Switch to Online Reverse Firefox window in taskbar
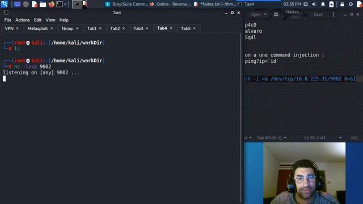Image resolution: width=363 pixels, height=204 pixels. 171,4
